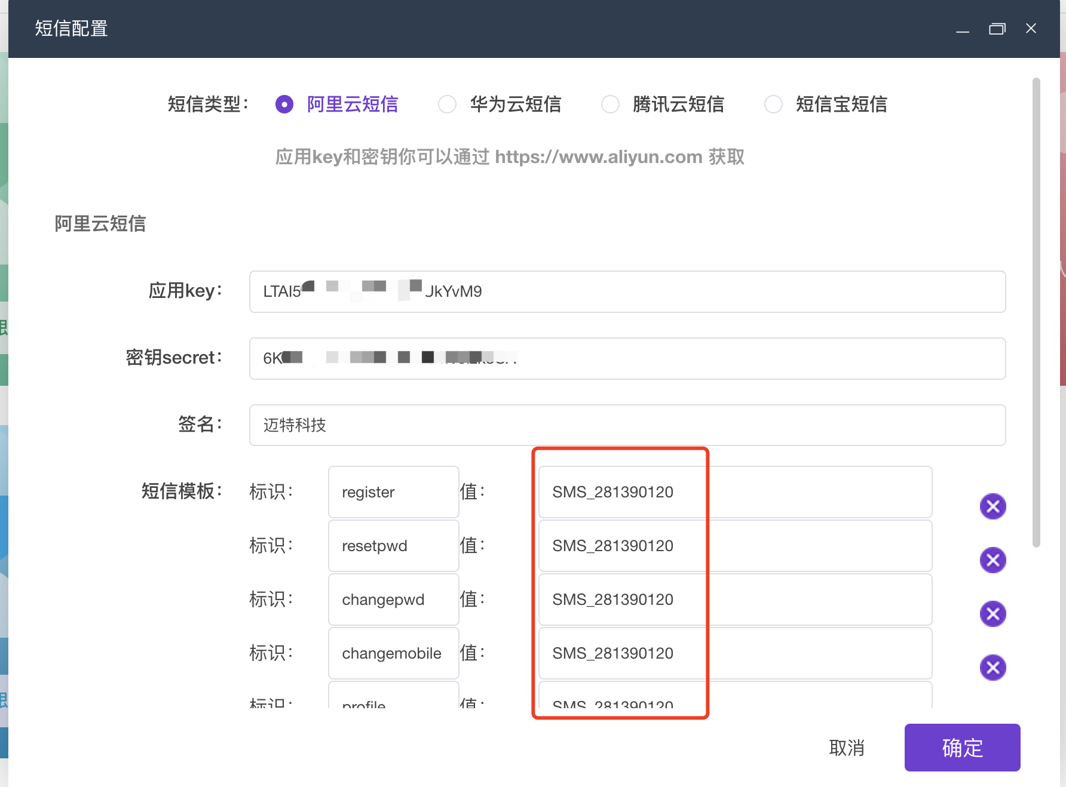Screen dimensions: 1066x787
Task: Click the 应用key input field
Action: point(627,291)
